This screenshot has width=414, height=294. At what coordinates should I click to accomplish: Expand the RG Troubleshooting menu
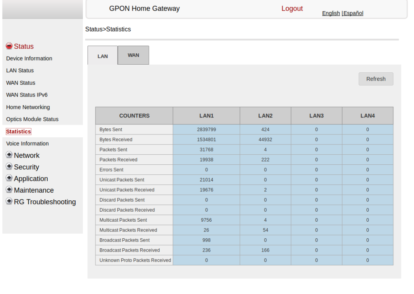(x=44, y=202)
